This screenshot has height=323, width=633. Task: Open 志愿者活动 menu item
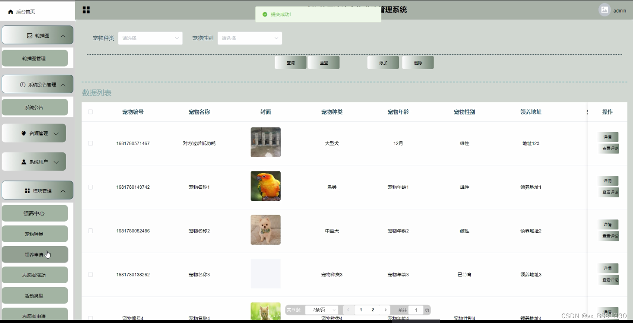click(35, 275)
